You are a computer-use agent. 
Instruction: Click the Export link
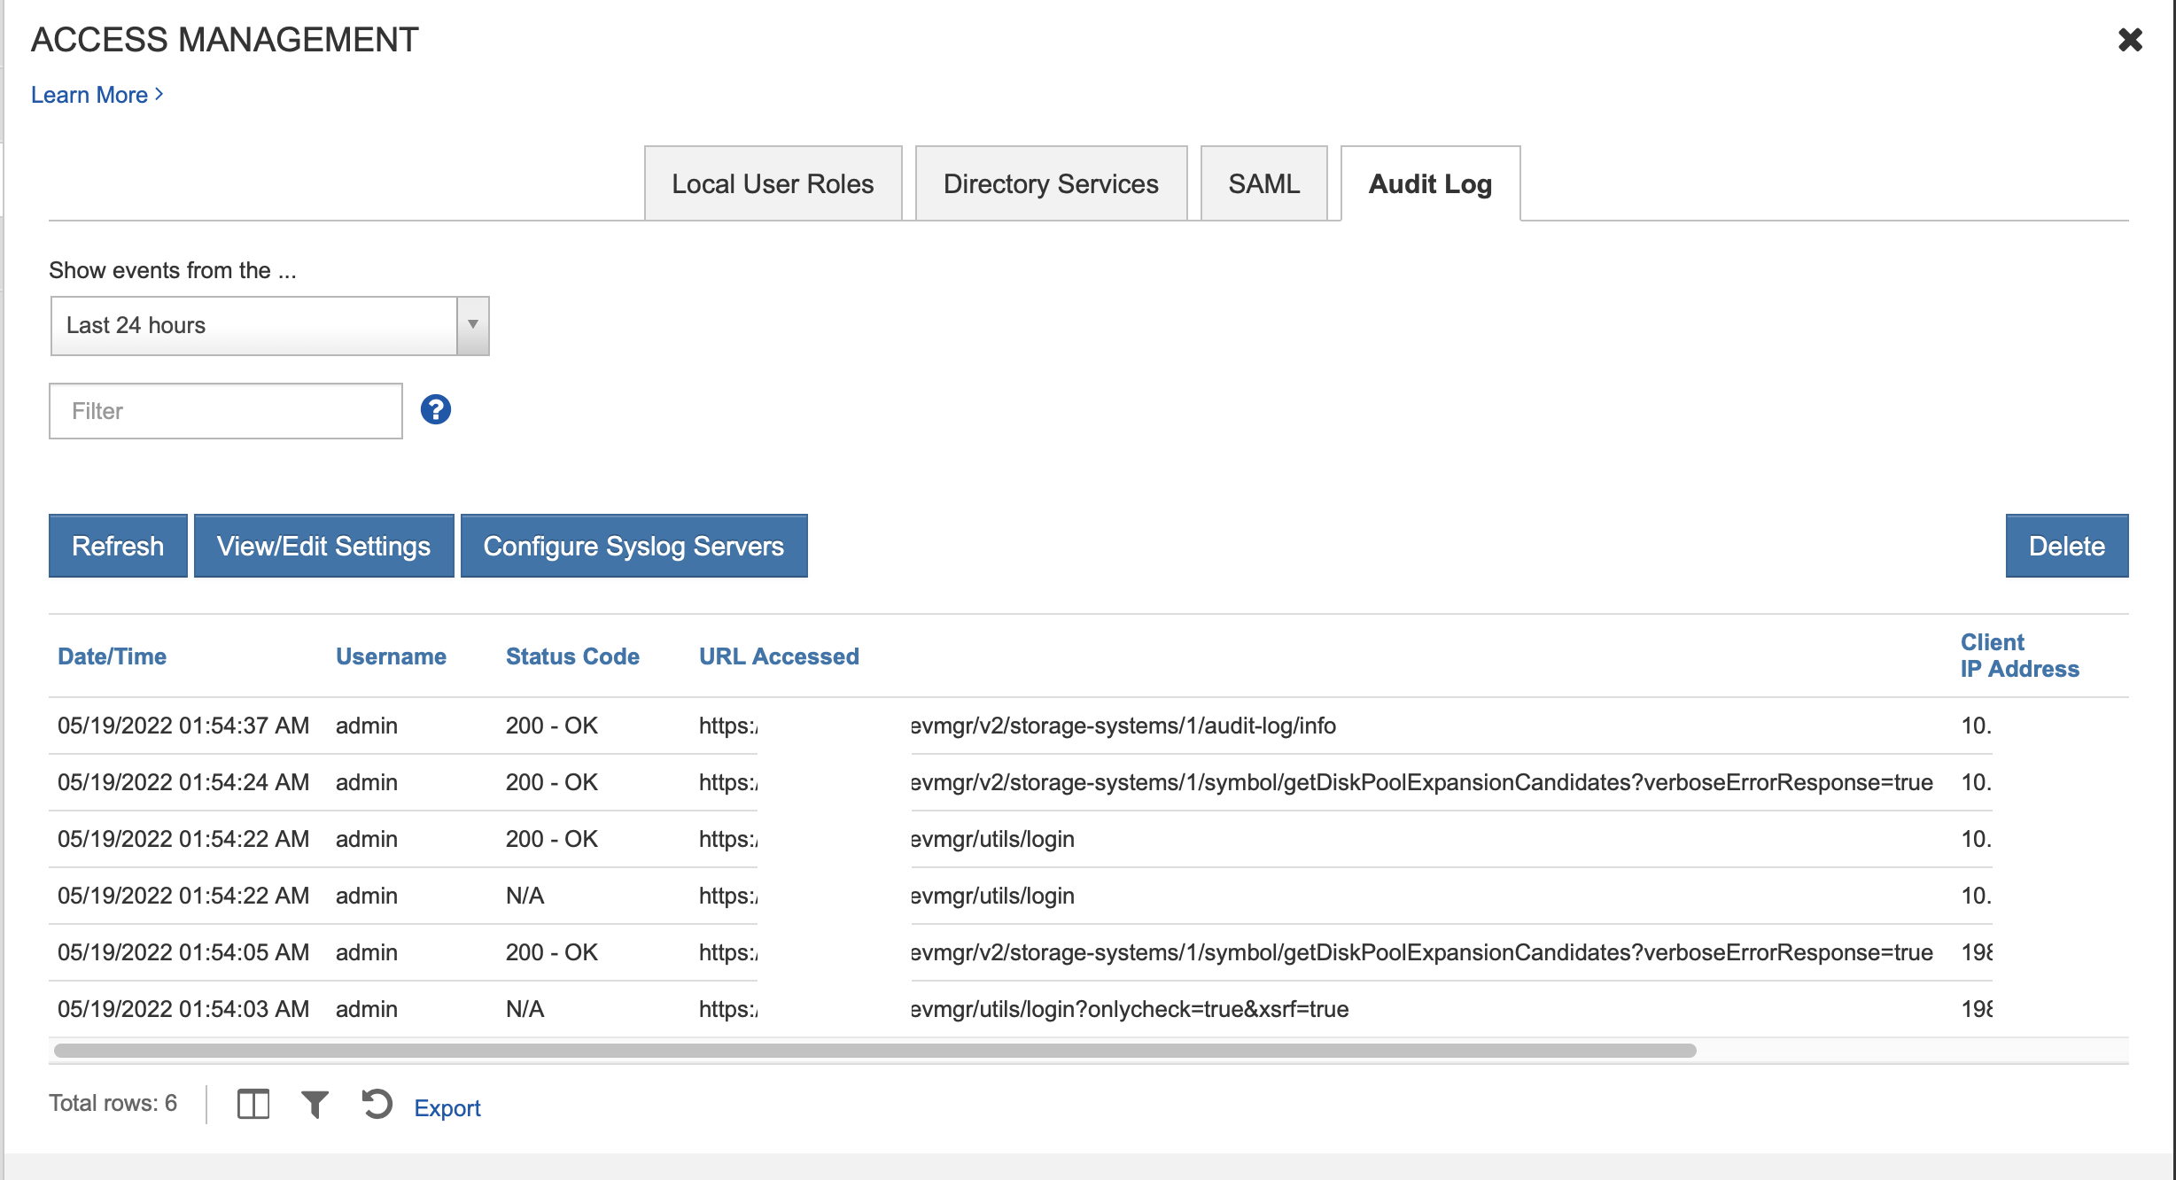447,1107
